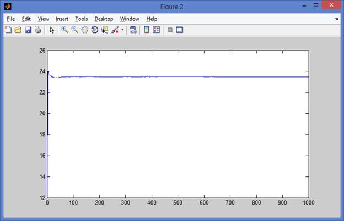The width and height of the screenshot is (344, 221).
Task: Activate the Zoom Out magnifier tool
Action: click(x=74, y=30)
